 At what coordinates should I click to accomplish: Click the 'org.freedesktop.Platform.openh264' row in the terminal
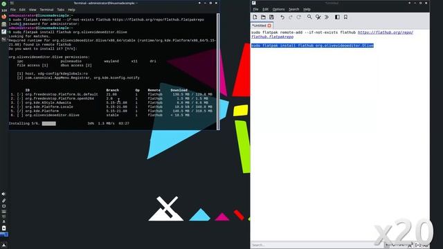[x=109, y=98]
